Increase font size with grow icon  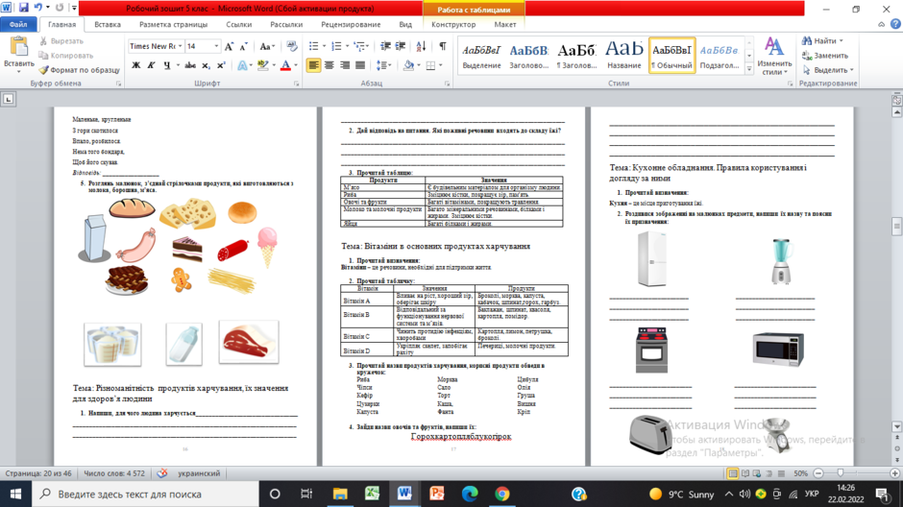[230, 46]
